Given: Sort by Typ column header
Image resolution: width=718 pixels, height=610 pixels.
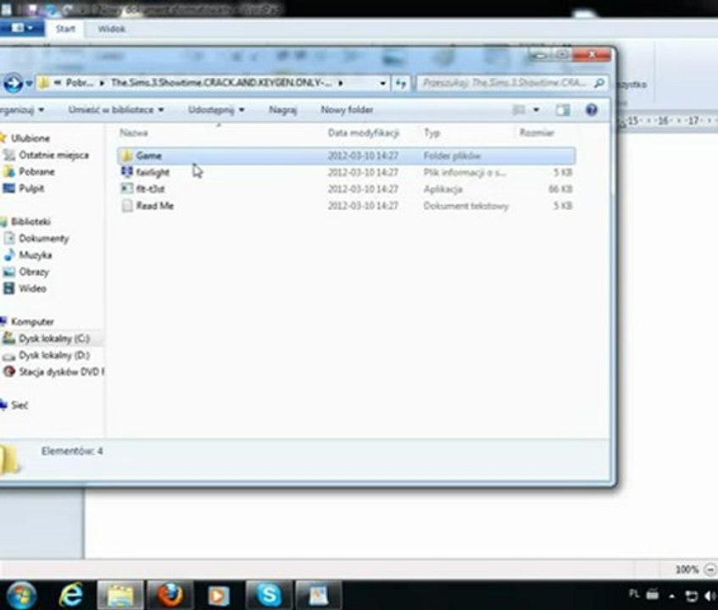Looking at the screenshot, I should coord(431,133).
